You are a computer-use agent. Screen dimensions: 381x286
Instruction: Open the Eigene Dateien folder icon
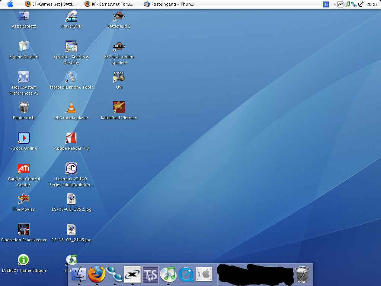24,46
